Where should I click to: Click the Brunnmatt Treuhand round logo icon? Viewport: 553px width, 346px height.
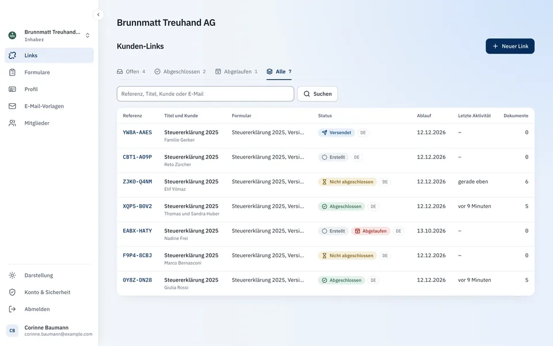coord(12,35)
